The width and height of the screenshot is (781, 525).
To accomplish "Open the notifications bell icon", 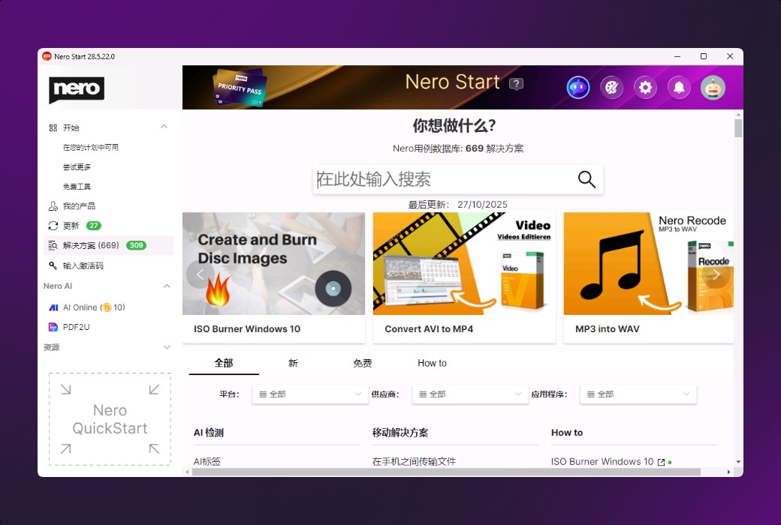I will [679, 87].
